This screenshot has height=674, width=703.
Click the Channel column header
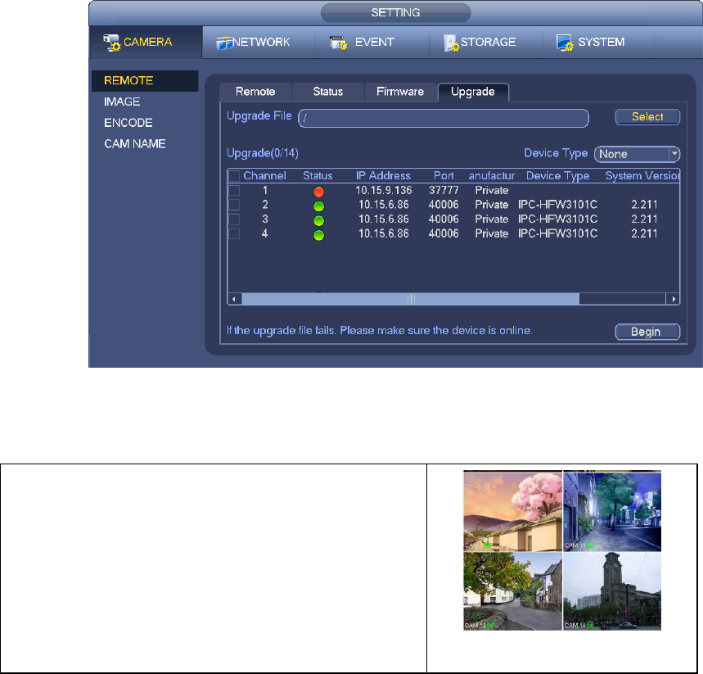click(264, 176)
